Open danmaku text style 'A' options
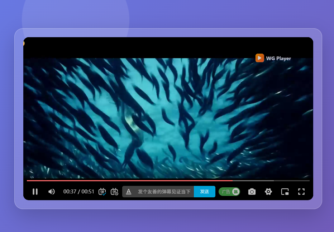Viewport: 334px width, 232px height. pyautogui.click(x=129, y=192)
